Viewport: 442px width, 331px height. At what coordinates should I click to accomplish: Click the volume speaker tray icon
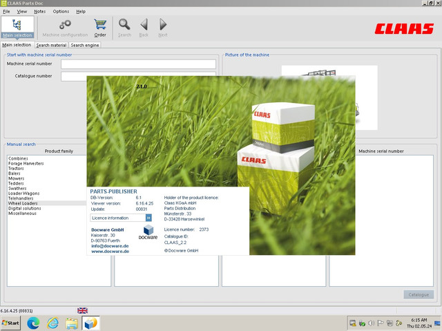tap(372, 323)
